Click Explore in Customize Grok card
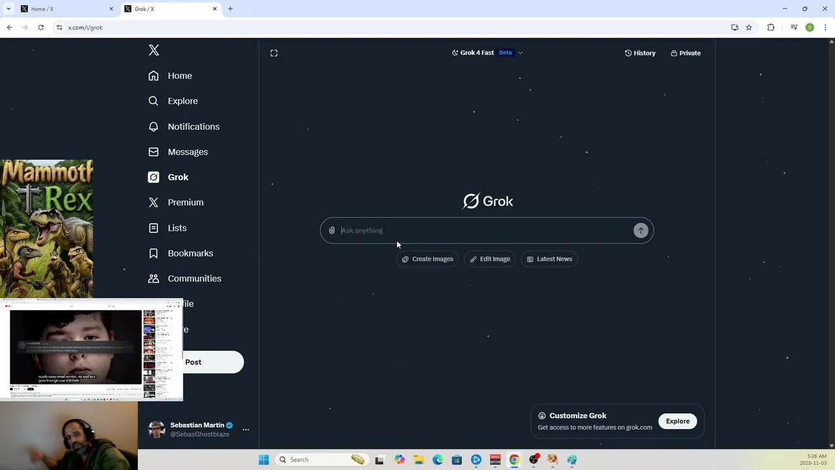Image resolution: width=835 pixels, height=470 pixels. pyautogui.click(x=678, y=421)
